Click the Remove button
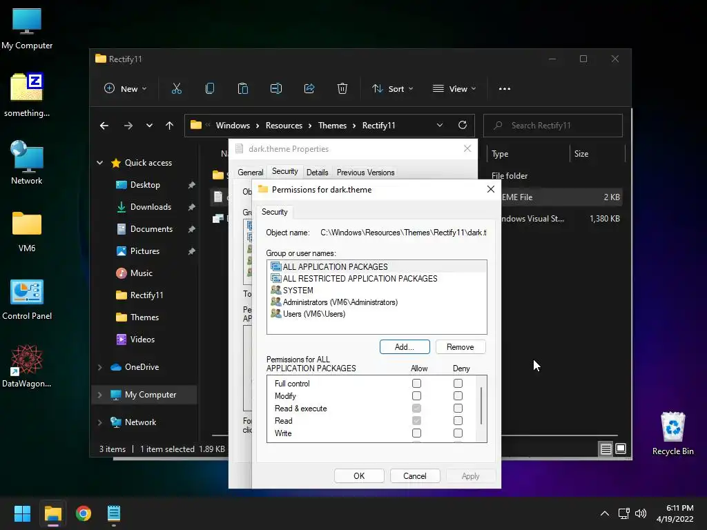This screenshot has width=707, height=530. point(461,347)
